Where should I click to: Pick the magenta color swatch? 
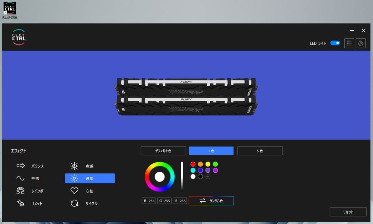(216, 170)
